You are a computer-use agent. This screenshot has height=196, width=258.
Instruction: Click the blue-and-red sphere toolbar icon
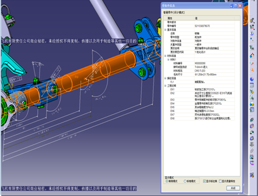pos(252,79)
